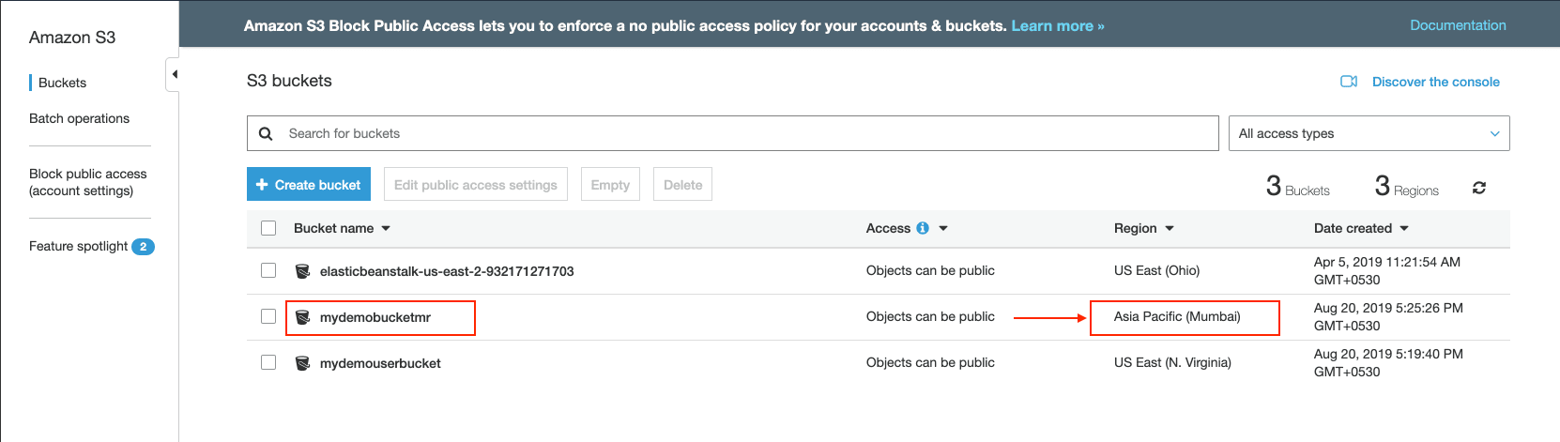Check the mydemouserbucket bucket checkbox
The height and width of the screenshot is (442, 1560).
(268, 362)
